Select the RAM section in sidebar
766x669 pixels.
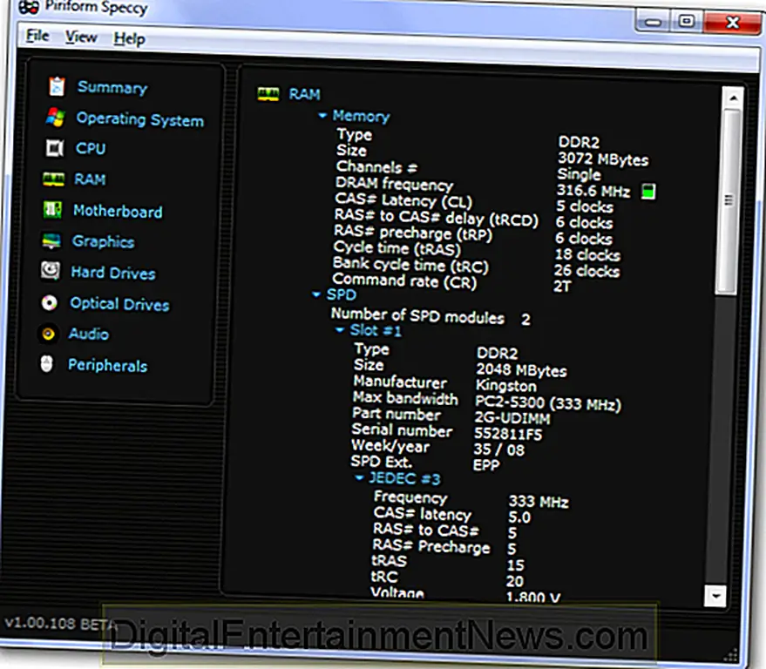[x=90, y=179]
